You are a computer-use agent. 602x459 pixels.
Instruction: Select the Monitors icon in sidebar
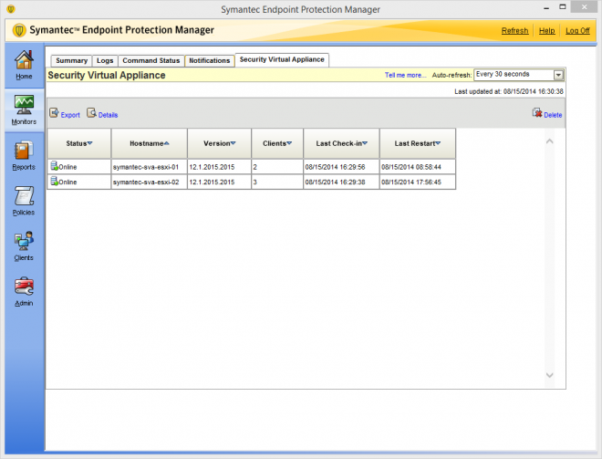pyautogui.click(x=24, y=105)
